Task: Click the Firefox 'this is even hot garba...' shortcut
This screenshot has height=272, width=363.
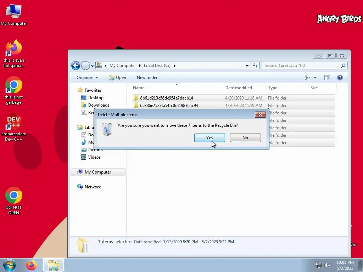Action: tap(14, 54)
